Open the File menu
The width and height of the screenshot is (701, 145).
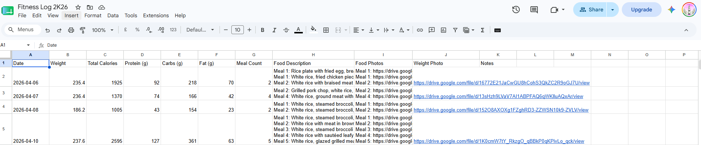coord(22,15)
